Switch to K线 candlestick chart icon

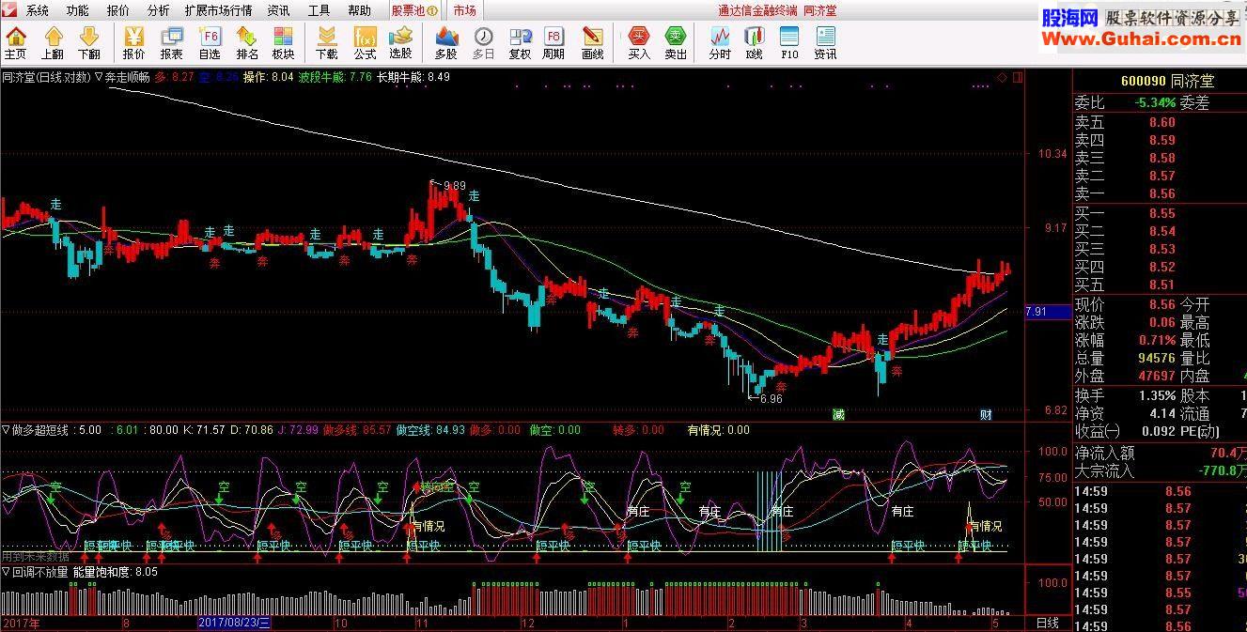pos(754,43)
